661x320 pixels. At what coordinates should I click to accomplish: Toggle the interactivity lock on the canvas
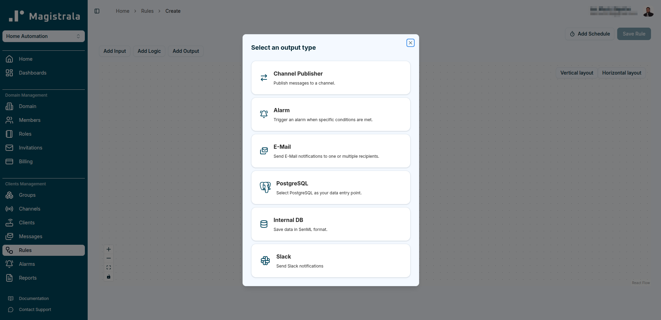(x=108, y=277)
